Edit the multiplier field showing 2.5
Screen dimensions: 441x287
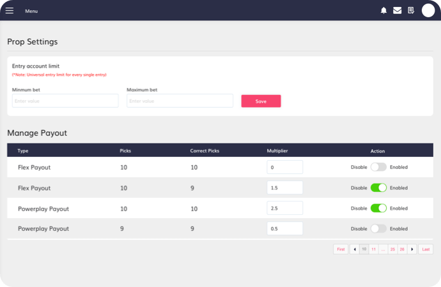point(284,208)
